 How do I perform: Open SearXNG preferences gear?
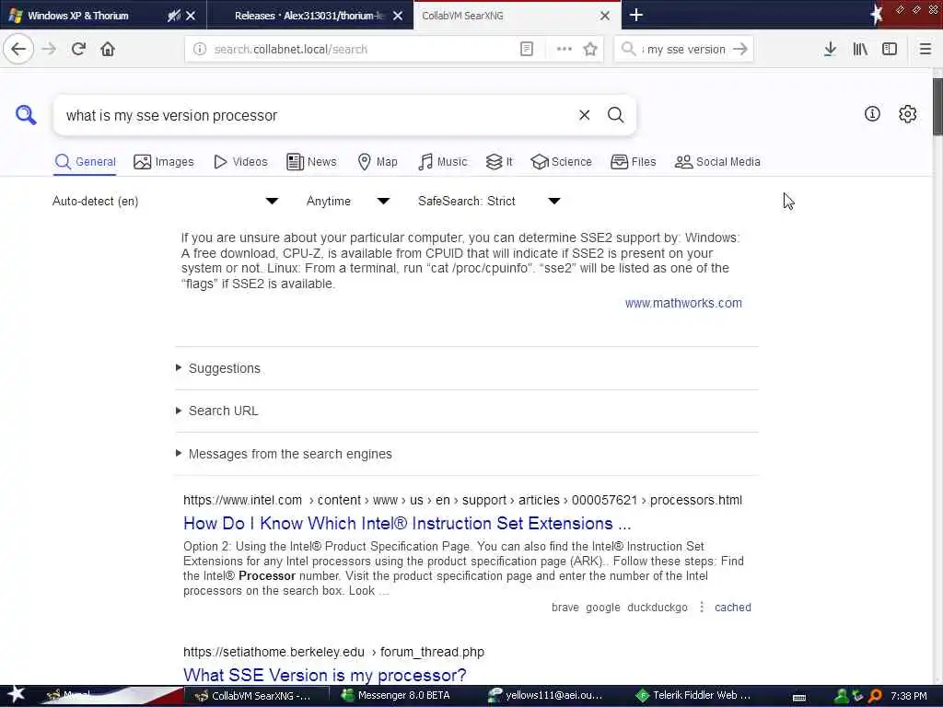tap(907, 113)
